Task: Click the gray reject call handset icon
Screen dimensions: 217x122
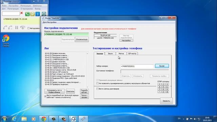Action: tap(11, 27)
